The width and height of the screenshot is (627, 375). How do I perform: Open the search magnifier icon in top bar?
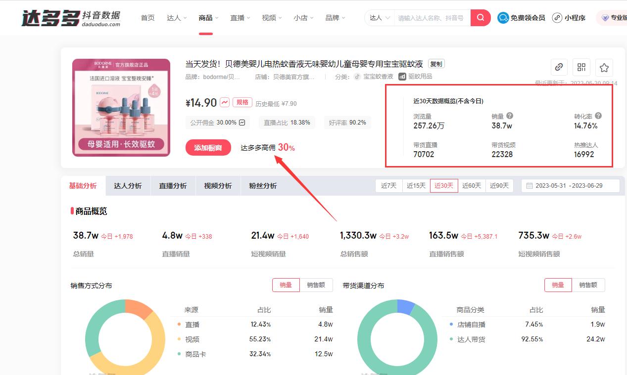tap(479, 17)
